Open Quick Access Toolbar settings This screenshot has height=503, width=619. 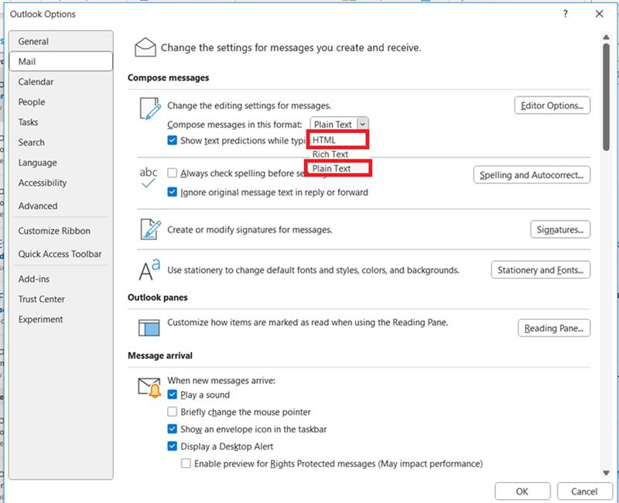pyautogui.click(x=61, y=254)
